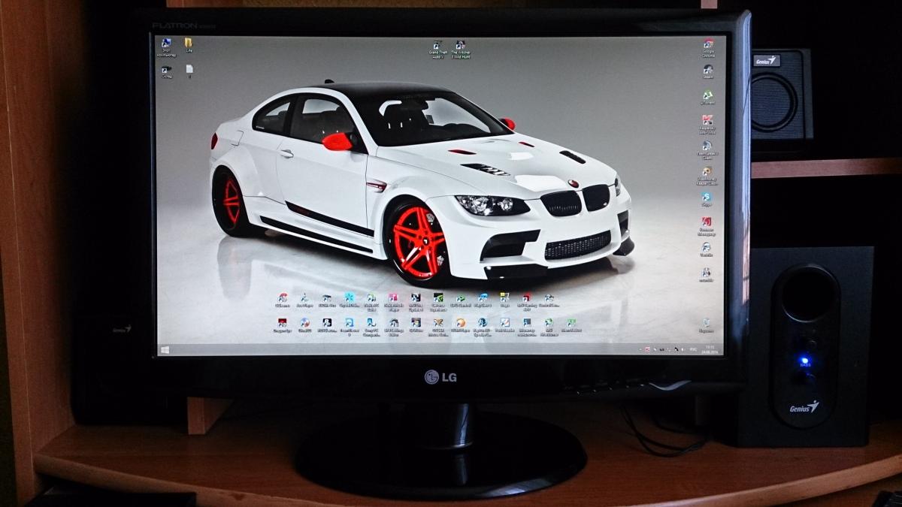Open the yellow Life folder
Viewport: 902px width, 507px height.
click(188, 44)
